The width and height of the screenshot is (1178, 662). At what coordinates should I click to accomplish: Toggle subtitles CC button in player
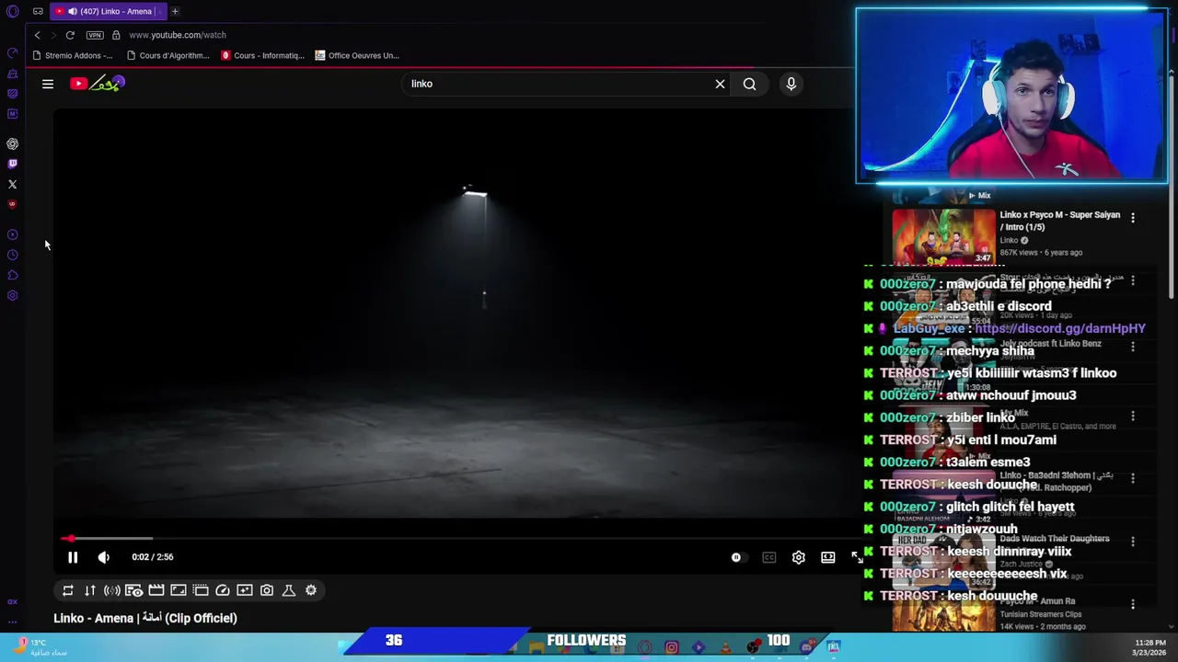point(769,557)
